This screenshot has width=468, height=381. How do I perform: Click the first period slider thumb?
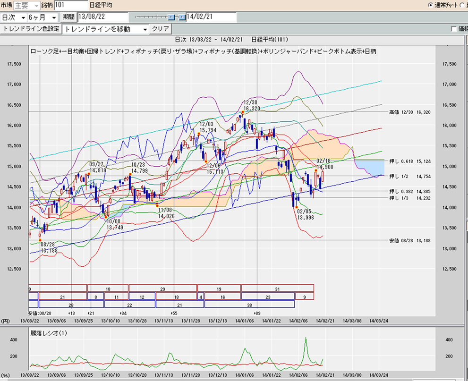(171, 17)
